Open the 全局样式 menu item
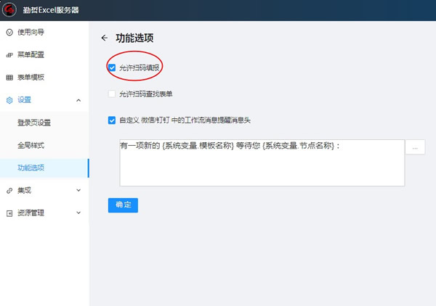This screenshot has height=306, width=436. [31, 145]
